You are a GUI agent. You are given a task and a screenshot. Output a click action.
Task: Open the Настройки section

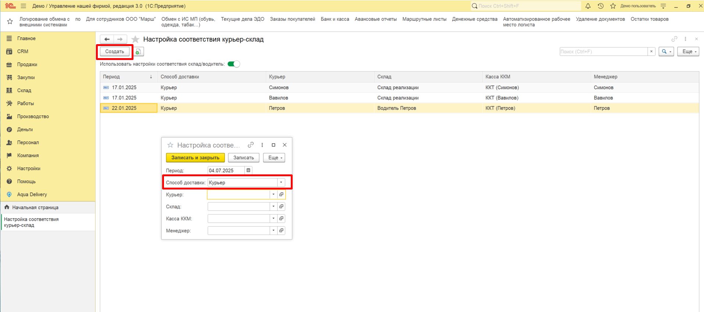(29, 169)
